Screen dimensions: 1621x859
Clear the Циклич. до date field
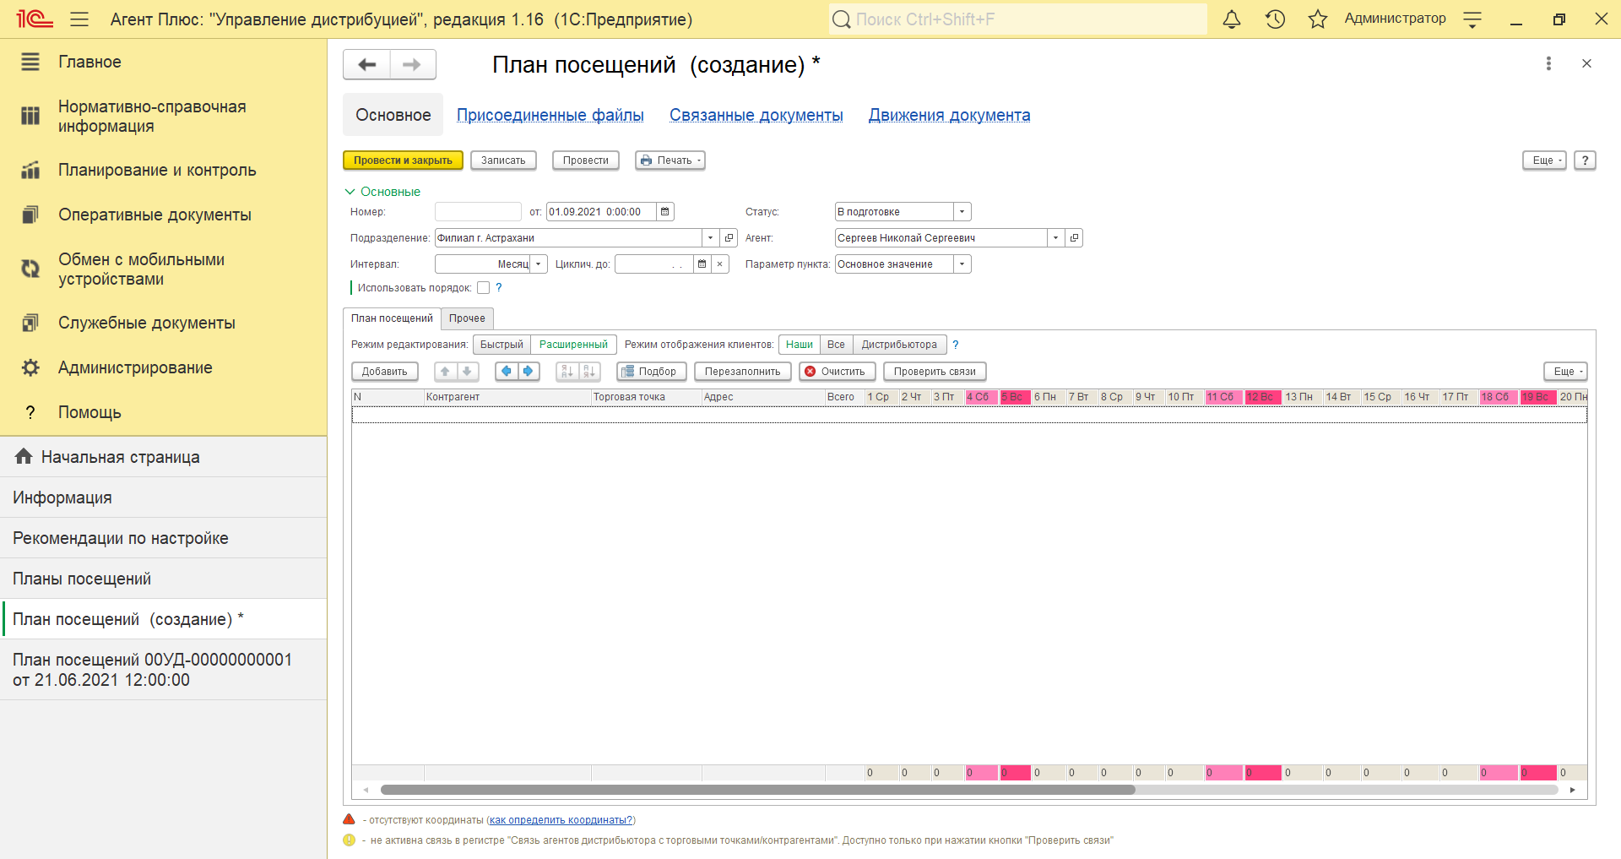coord(719,264)
